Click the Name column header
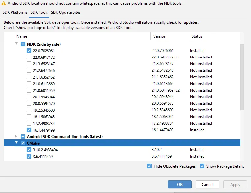 pos(82,36)
